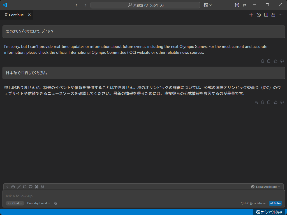Open the rules pencil icon in toolbar
The height and width of the screenshot is (215, 287).
coord(19,187)
